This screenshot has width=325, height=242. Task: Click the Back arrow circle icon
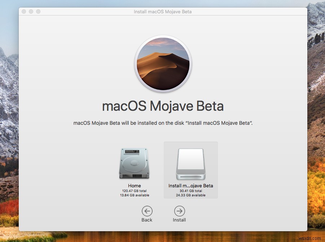coord(147,211)
